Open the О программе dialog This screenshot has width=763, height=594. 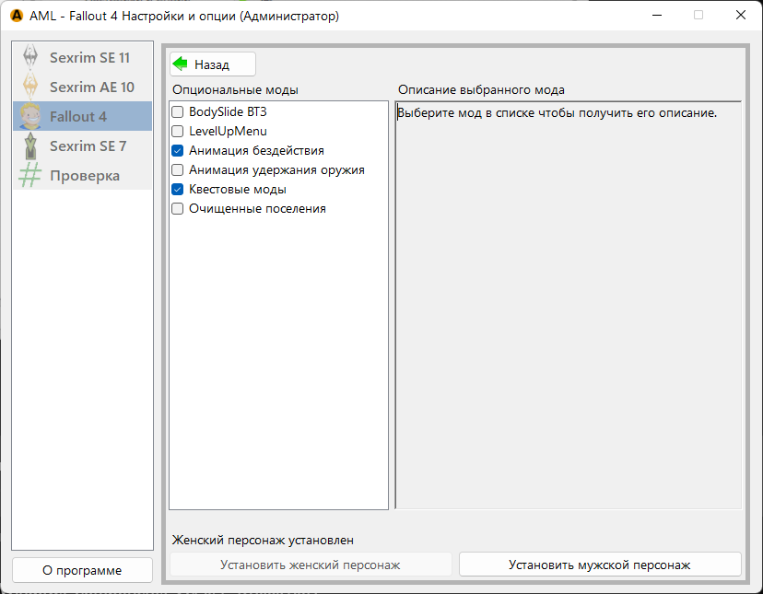pos(82,570)
